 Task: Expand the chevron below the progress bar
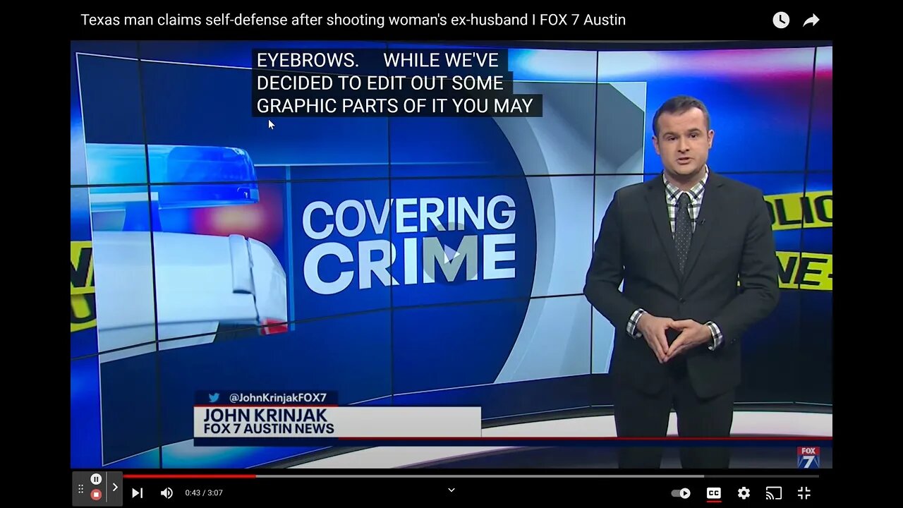(x=451, y=490)
